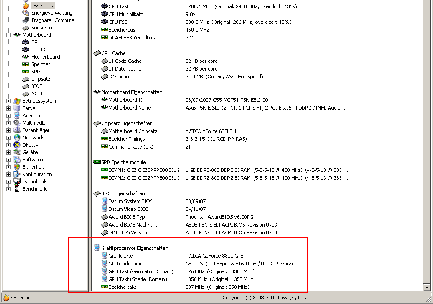
Task: Select the ACPI icon in tree
Action: [26, 94]
